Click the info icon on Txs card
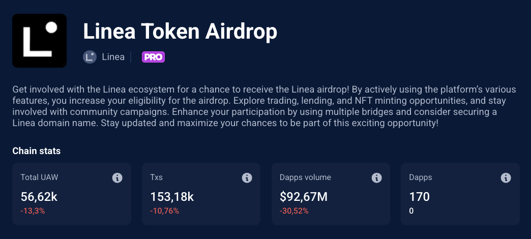Image resolution: width=531 pixels, height=239 pixels. pyautogui.click(x=247, y=177)
